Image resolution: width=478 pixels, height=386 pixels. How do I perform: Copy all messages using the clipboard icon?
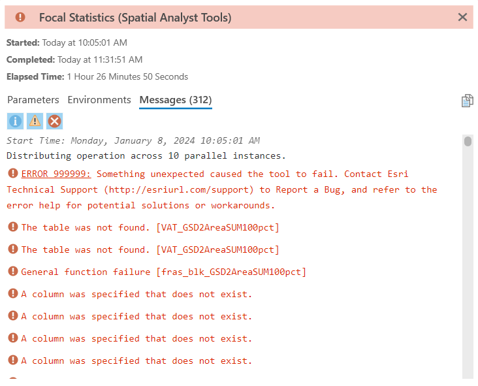pos(467,101)
